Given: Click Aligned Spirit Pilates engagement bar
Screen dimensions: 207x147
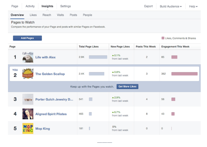Looking at the screenshot, I should pos(173,114).
